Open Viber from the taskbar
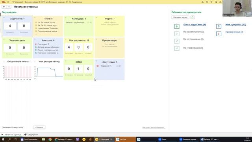This screenshot has width=252, height=142. pos(78,139)
